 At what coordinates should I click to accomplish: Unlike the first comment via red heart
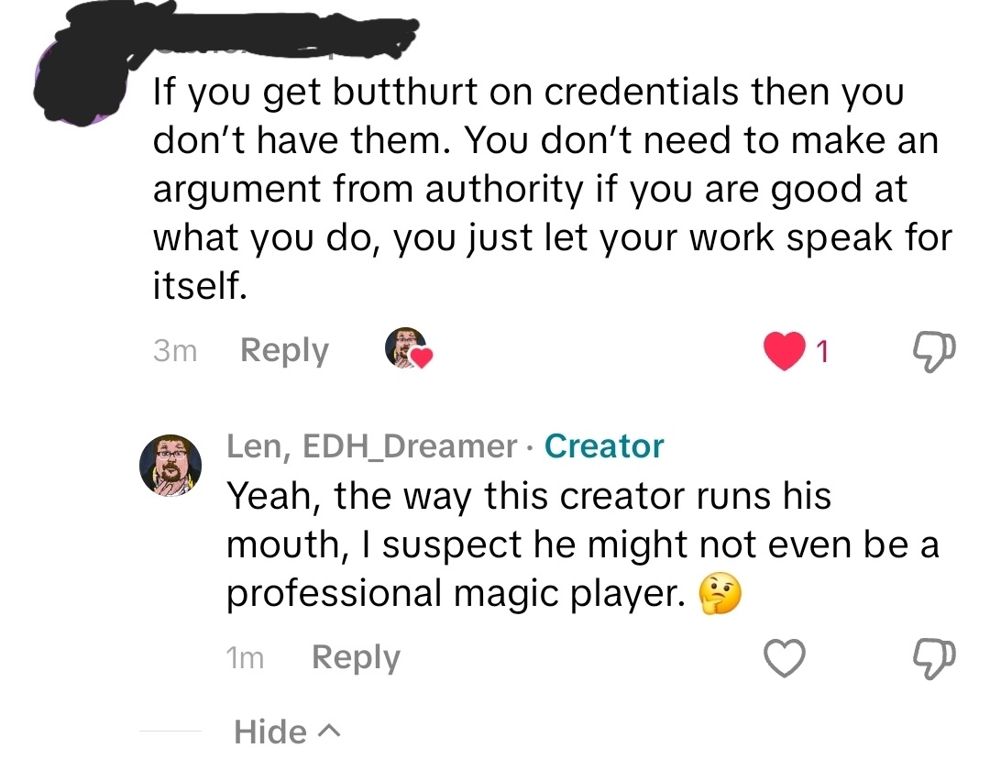tap(784, 351)
